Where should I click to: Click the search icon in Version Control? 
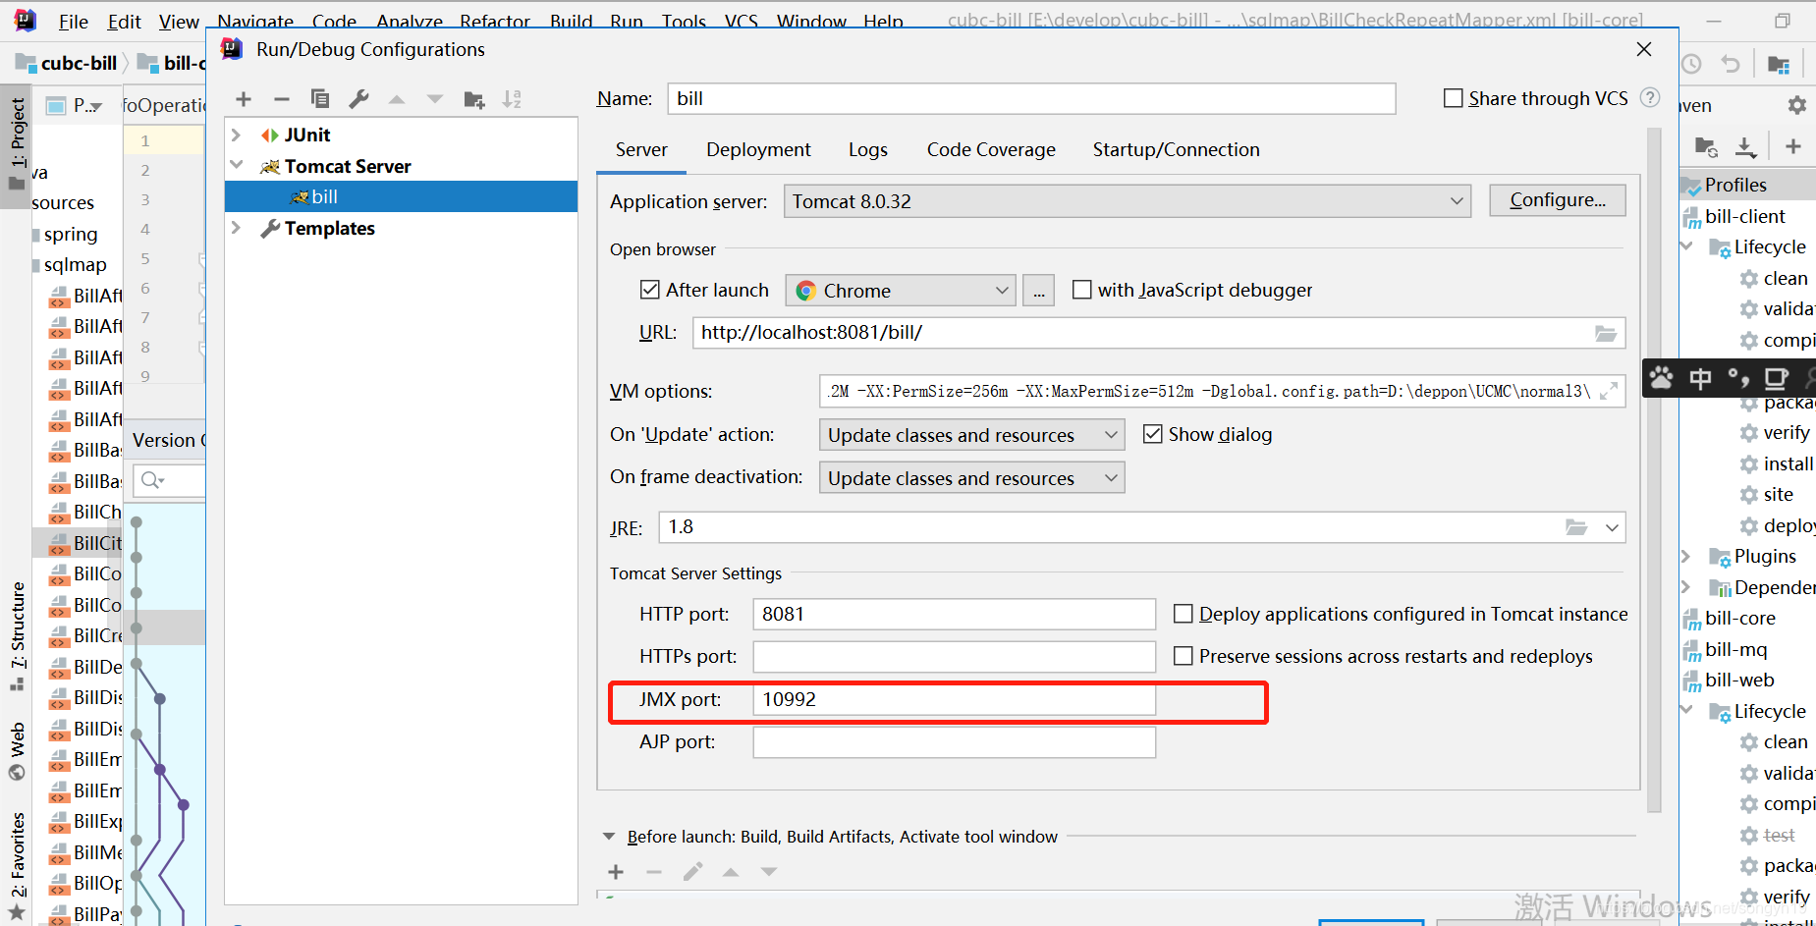pyautogui.click(x=151, y=480)
